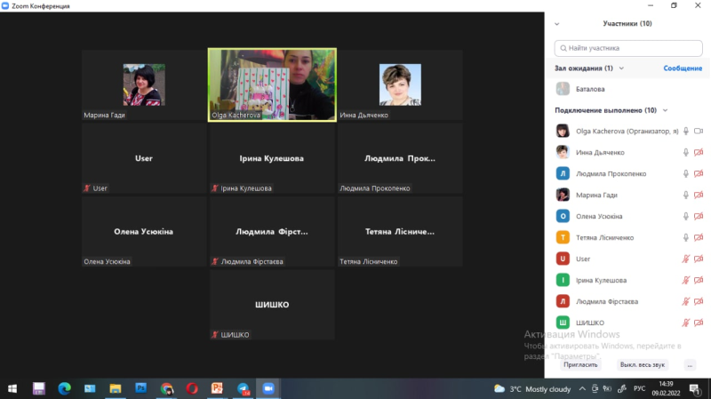Click the Сообщение link in waiting room

[x=683, y=68]
